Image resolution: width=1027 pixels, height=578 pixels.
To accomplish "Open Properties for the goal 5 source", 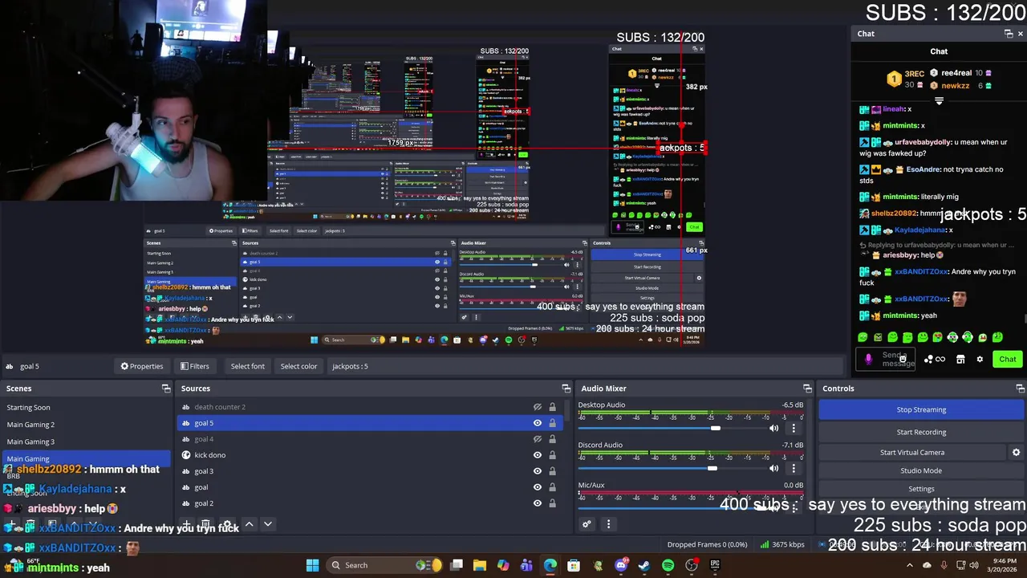I will point(142,366).
